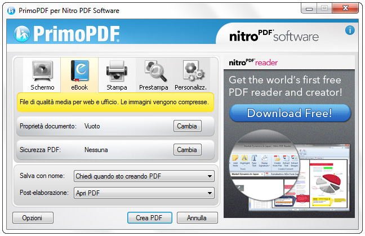This screenshot has height=236, width=365.
Task: Close the PrimoPDF window
Action: [345, 8]
